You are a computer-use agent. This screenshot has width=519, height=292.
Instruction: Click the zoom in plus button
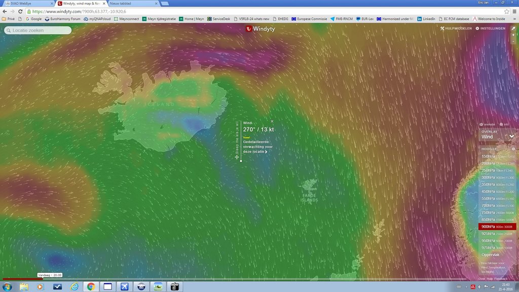click(x=513, y=35)
